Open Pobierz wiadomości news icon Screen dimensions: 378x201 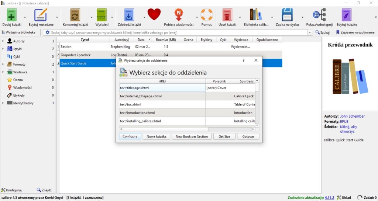click(x=179, y=15)
